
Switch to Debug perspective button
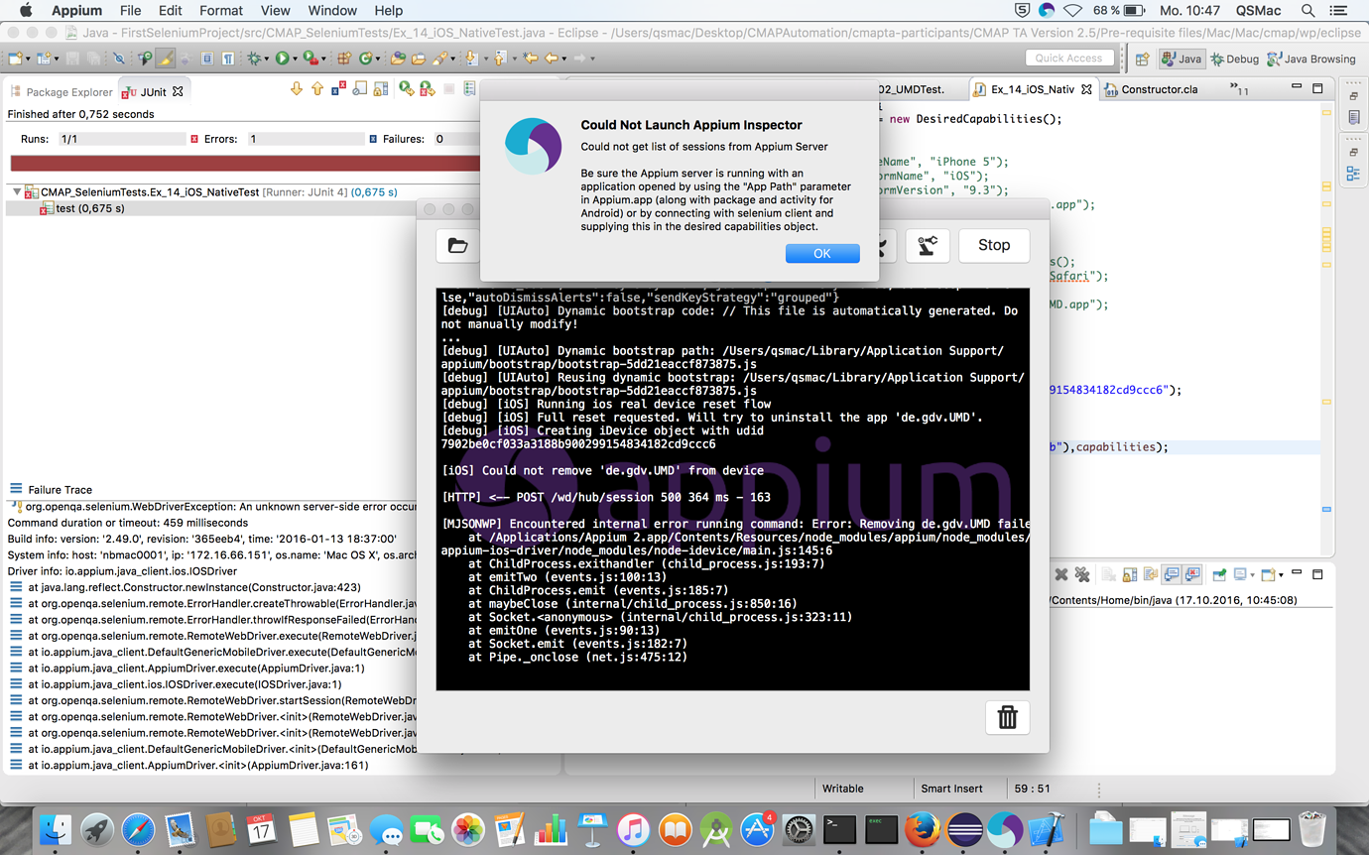[x=1233, y=59]
